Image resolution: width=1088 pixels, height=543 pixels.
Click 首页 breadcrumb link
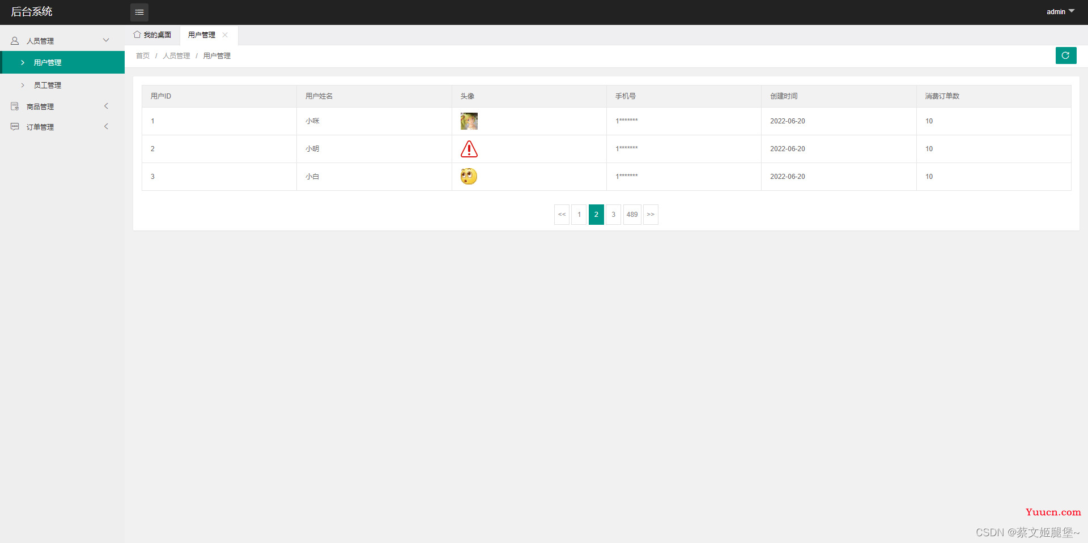click(x=143, y=55)
